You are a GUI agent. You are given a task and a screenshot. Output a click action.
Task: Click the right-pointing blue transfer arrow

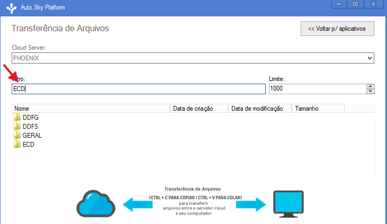(x=251, y=204)
